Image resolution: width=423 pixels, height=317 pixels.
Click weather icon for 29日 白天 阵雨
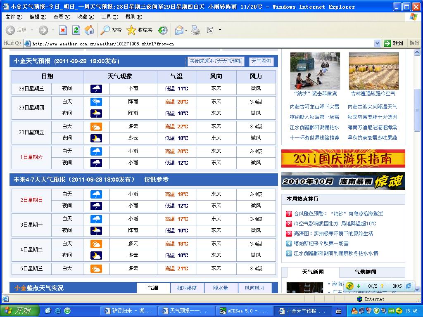[x=96, y=102]
